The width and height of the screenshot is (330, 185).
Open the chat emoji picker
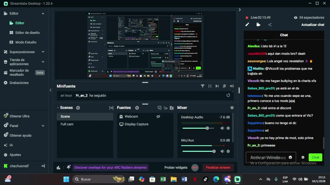coord(291,157)
